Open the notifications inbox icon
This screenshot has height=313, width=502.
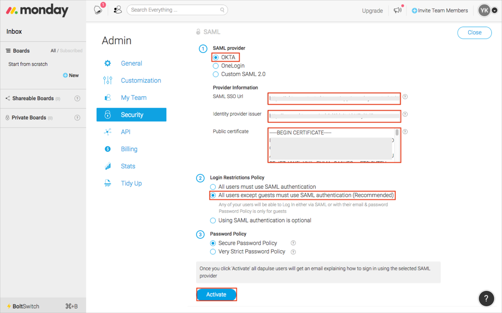pyautogui.click(x=98, y=10)
